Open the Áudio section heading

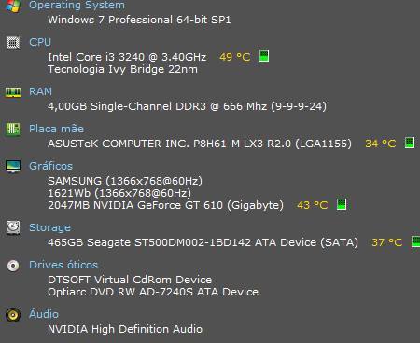click(44, 314)
